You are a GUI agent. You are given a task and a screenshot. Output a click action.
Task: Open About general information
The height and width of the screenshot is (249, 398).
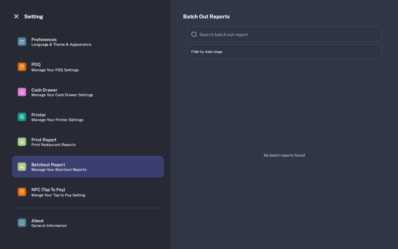coord(88,223)
